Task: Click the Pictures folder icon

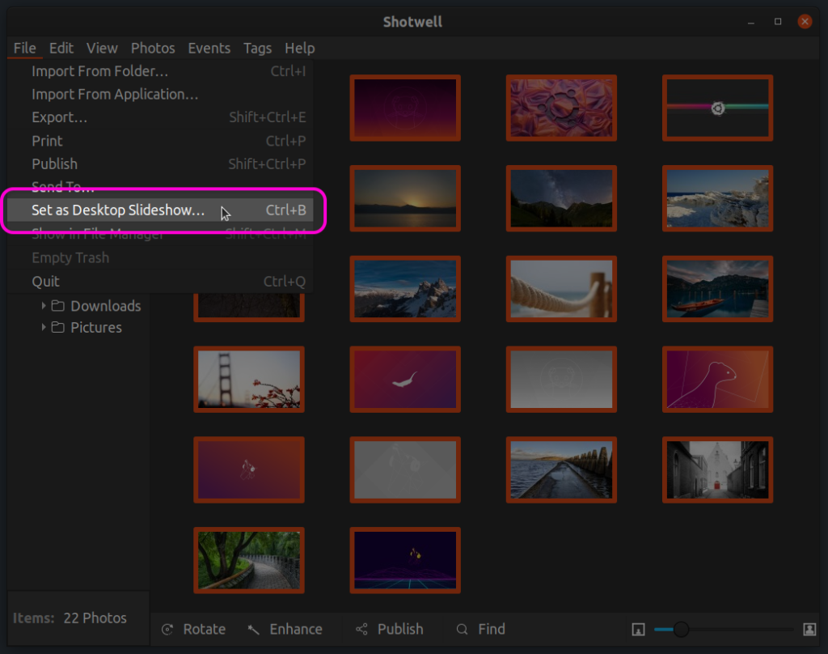Action: pos(58,327)
